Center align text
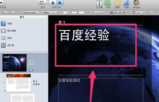Screen dimensions: 159x102 pyautogui.click(x=116, y=13)
